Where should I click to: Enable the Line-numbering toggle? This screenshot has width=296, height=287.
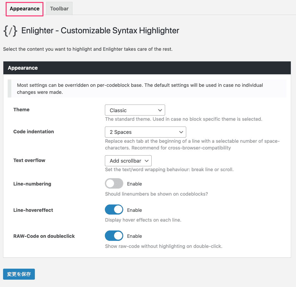114,183
